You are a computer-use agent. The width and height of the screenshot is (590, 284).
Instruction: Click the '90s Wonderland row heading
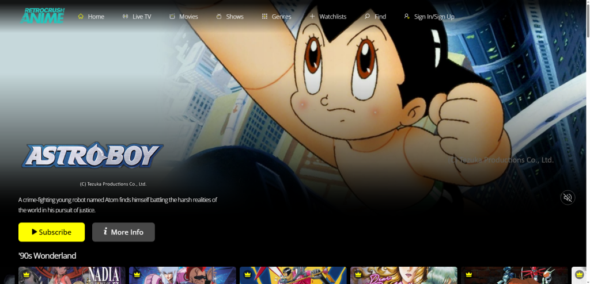[47, 256]
